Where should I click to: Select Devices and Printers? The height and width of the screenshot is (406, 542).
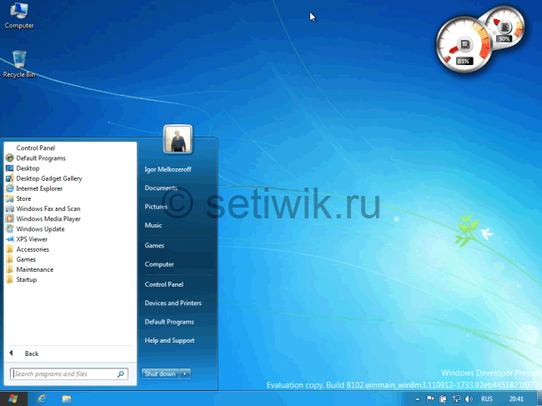(x=173, y=303)
